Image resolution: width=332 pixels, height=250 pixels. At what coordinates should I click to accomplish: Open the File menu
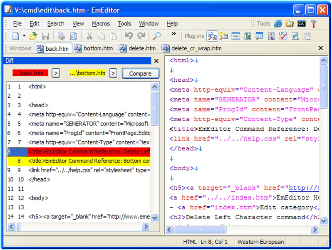[x=17, y=23]
